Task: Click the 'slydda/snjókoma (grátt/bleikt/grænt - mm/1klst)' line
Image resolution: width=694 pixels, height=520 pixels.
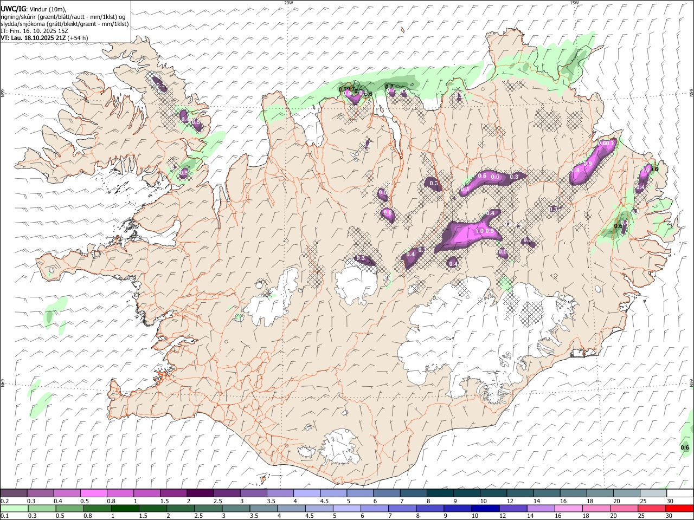Action: (x=65, y=24)
